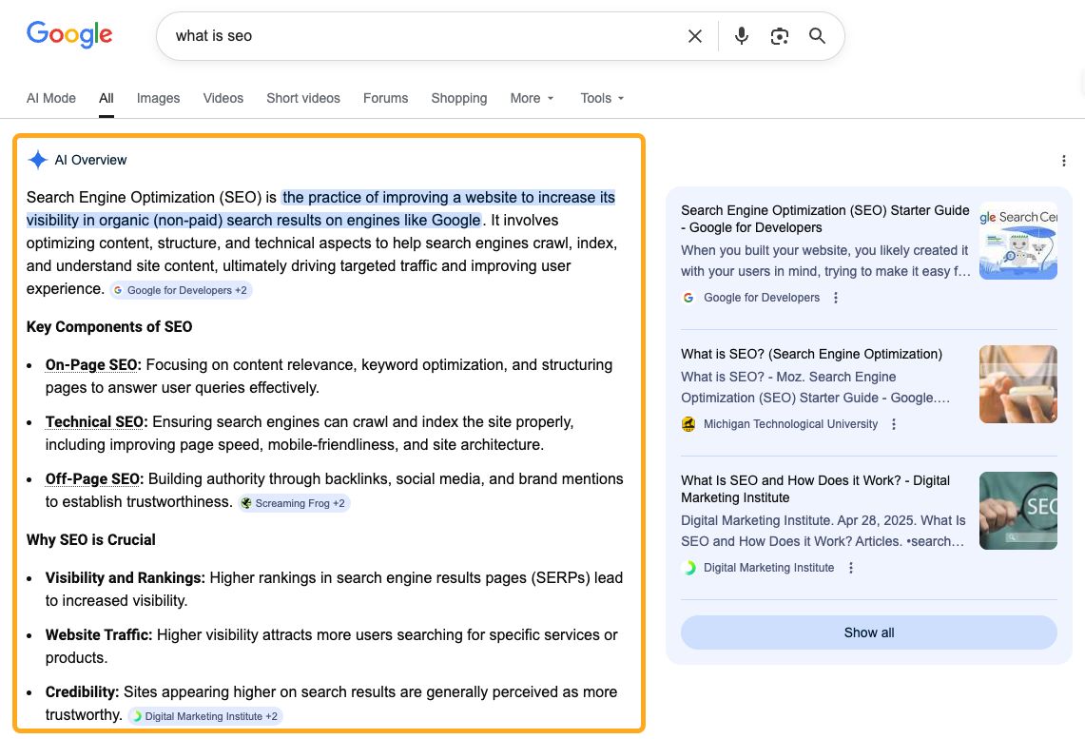
Task: Click the 'Google for Developers' source name in sidebar
Action: [761, 298]
